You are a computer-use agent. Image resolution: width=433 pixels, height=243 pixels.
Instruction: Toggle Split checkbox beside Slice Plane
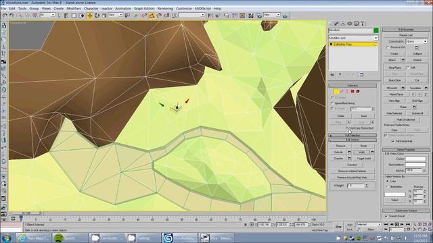click(x=408, y=67)
